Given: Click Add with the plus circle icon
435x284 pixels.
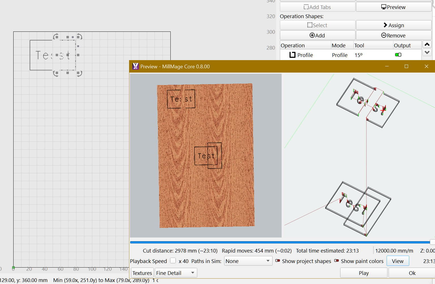Looking at the screenshot, I should coord(317,35).
